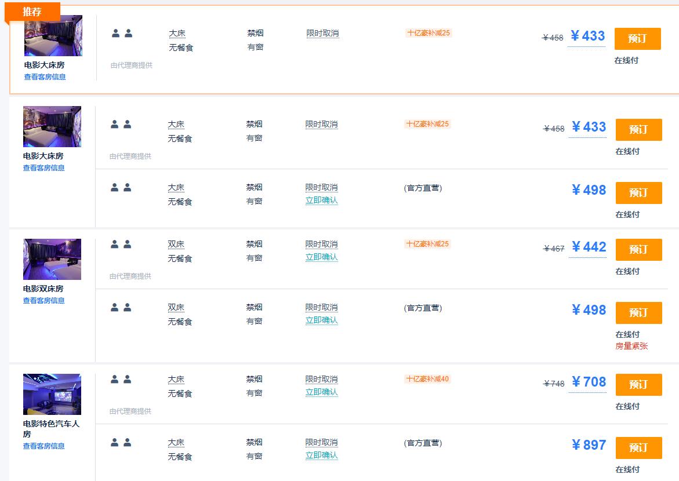Click the two-person icon in the ¥442 双床 row
The image size is (679, 481).
121,245
